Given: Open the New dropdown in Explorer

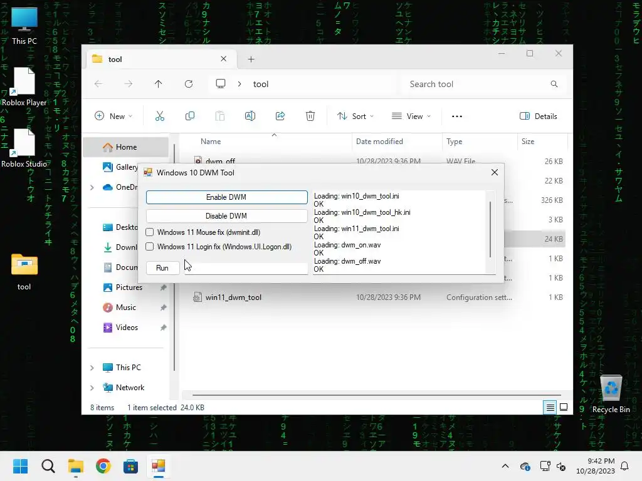Looking at the screenshot, I should point(113,116).
